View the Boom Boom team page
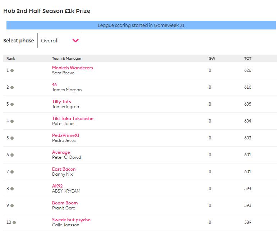277x231 pixels. (65, 203)
